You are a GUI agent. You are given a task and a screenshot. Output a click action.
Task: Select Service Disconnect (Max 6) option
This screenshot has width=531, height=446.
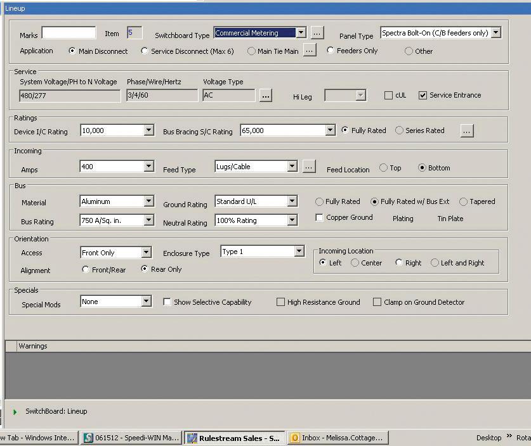click(x=145, y=51)
